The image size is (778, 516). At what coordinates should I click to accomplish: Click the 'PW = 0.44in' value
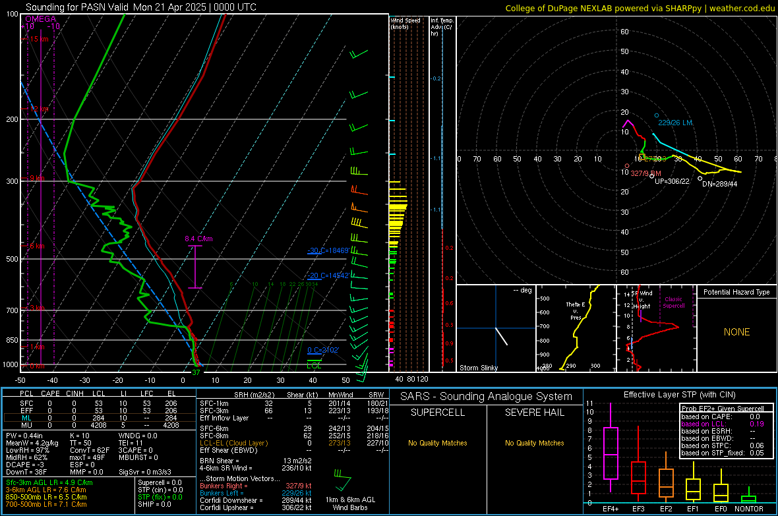coord(24,436)
